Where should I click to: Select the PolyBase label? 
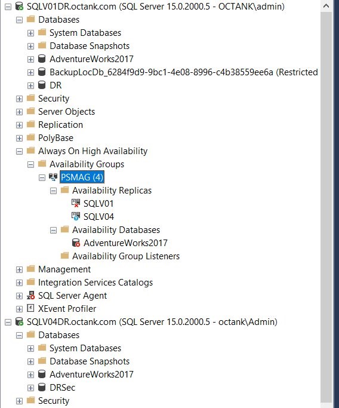56,137
